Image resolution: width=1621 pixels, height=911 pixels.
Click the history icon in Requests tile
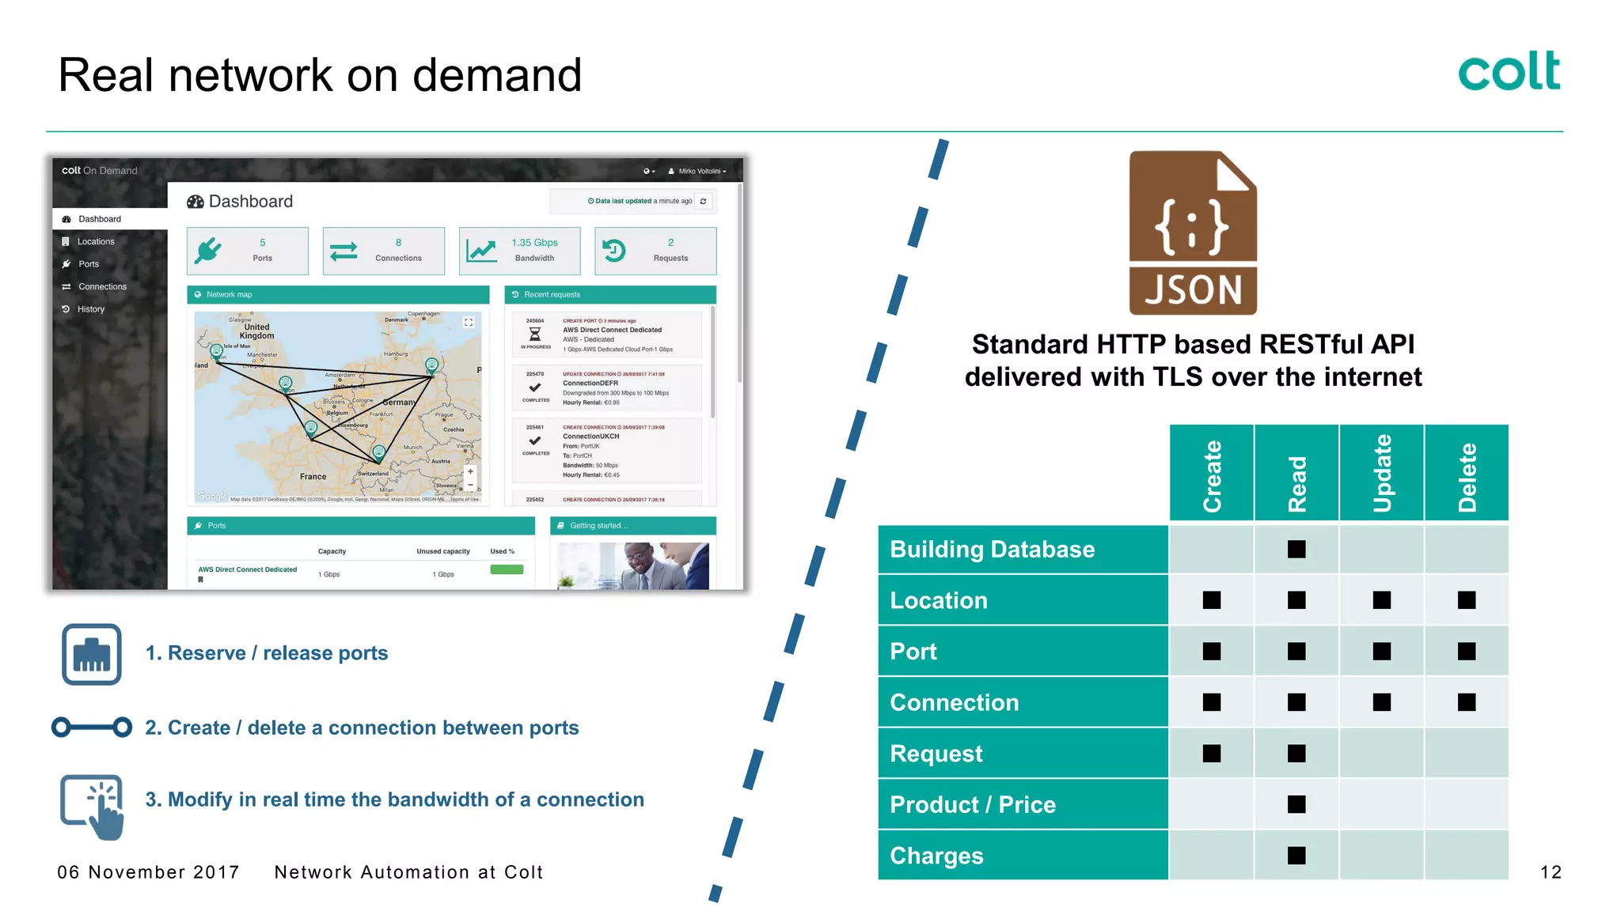(x=614, y=251)
